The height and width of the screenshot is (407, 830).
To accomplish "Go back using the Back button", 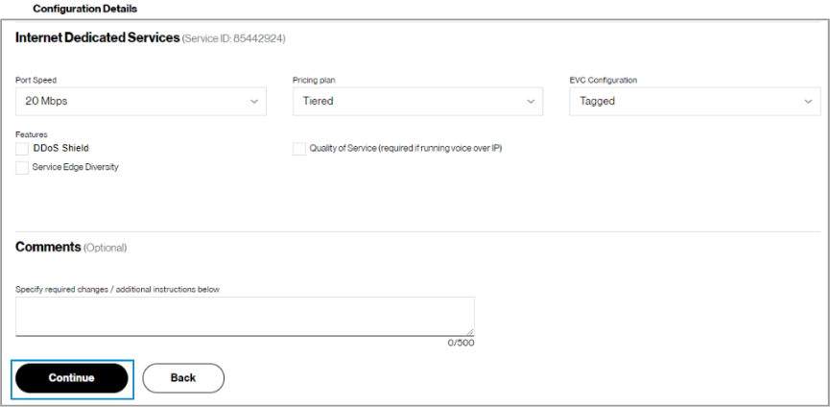I will click(183, 378).
